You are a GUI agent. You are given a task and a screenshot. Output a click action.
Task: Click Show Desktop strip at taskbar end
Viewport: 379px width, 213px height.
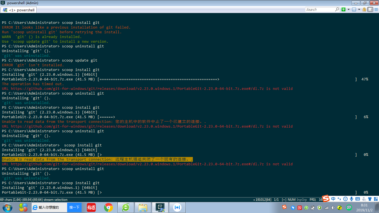click(x=377, y=207)
